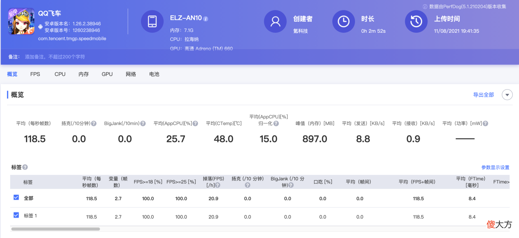Click 20.9 in the 全部 row
Screen dimensions: 519x238
point(213,198)
